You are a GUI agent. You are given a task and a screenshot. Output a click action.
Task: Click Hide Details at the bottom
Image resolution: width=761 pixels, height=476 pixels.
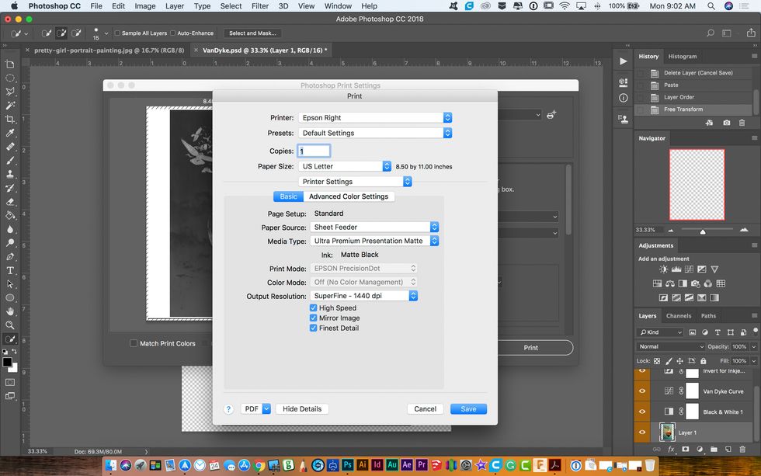pyautogui.click(x=301, y=408)
